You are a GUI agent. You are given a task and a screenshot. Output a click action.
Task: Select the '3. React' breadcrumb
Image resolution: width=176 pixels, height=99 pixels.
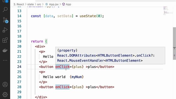point(19,4)
